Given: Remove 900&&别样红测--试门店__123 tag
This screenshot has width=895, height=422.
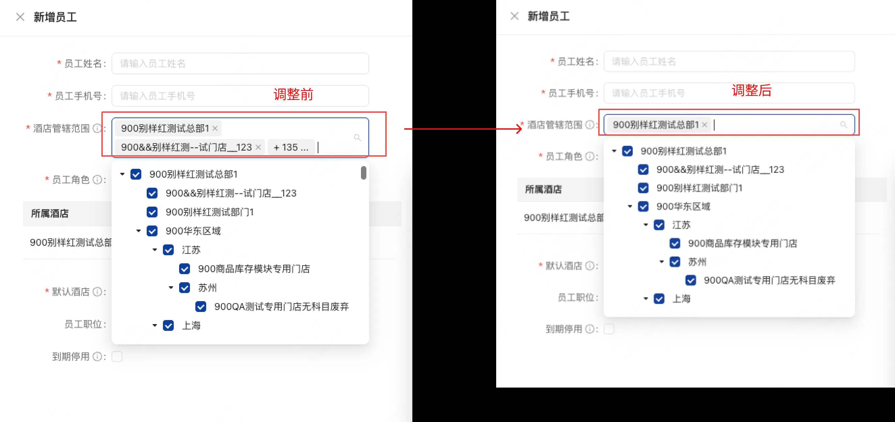Looking at the screenshot, I should pos(258,147).
